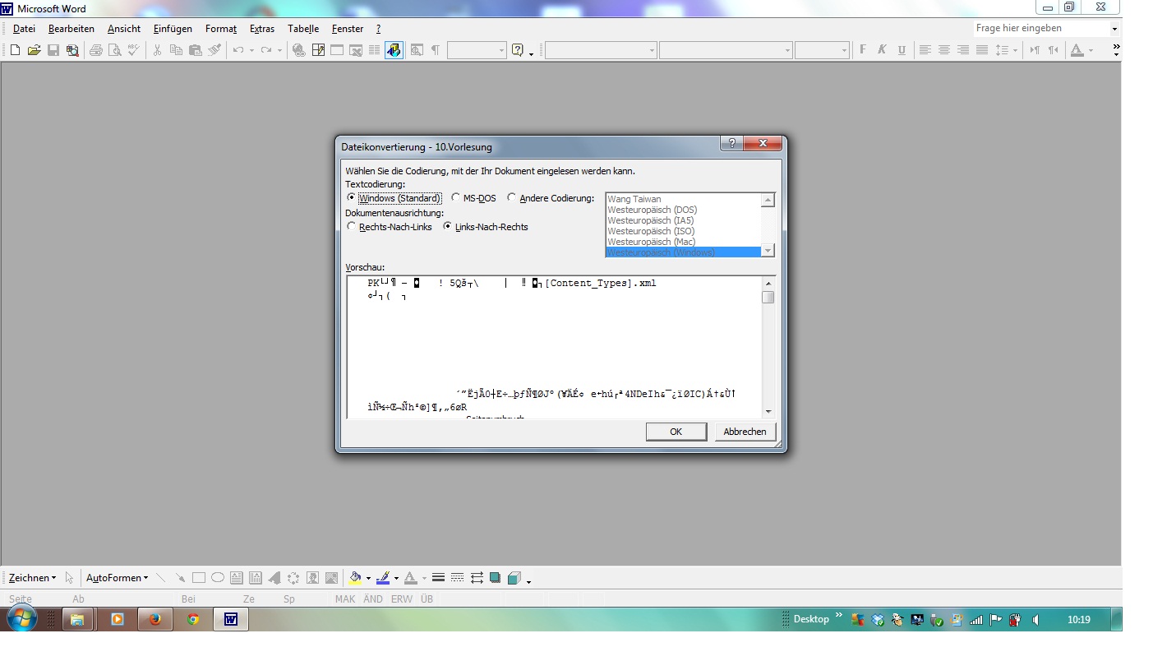
Task: Open Firefox from the taskbar
Action: click(x=155, y=619)
